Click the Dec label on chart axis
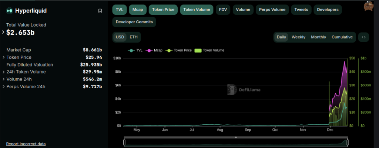Image resolution: width=379 pixels, height=148 pixels. click(330, 130)
